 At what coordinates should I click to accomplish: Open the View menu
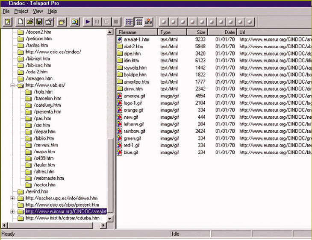click(x=38, y=11)
